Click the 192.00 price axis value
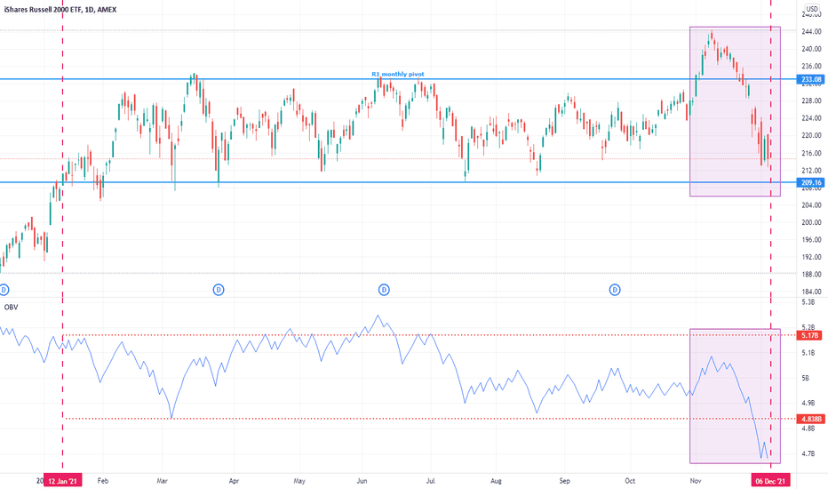The height and width of the screenshot is (489, 828). [811, 258]
